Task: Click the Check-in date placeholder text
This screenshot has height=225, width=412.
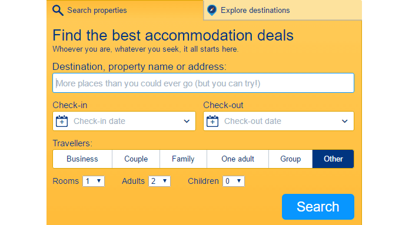Action: click(99, 121)
